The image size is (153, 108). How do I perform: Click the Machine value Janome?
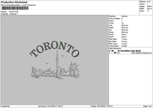tap(124, 16)
